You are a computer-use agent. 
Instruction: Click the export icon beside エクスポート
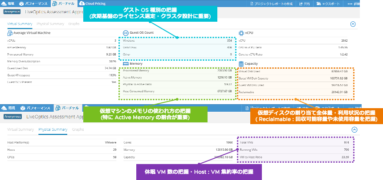pos(318,4)
